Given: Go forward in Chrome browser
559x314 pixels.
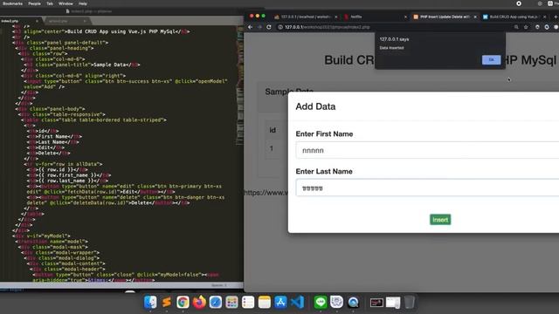Looking at the screenshot, I should 259,27.
